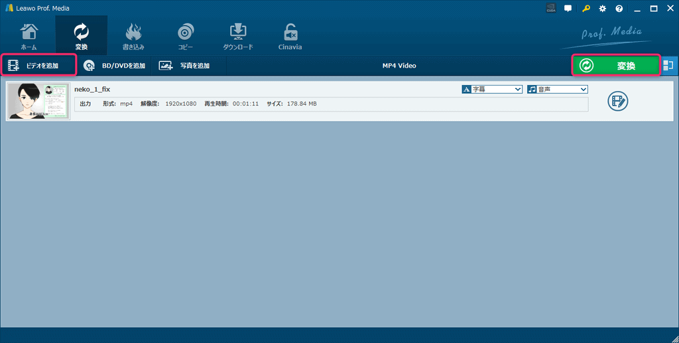Image resolution: width=679 pixels, height=343 pixels.
Task: Click the BD/DVDを追加 button
Action: (x=115, y=66)
